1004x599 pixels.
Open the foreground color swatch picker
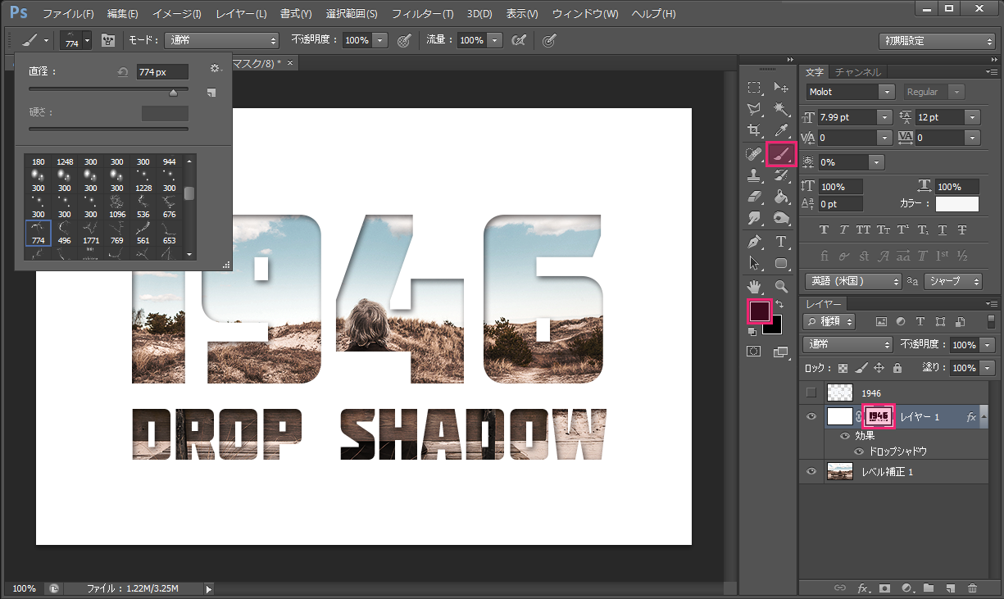coord(758,311)
